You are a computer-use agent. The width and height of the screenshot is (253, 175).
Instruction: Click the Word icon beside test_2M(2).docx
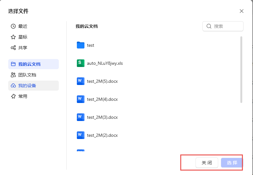click(81, 135)
